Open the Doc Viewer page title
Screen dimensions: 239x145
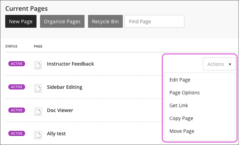[60, 110]
